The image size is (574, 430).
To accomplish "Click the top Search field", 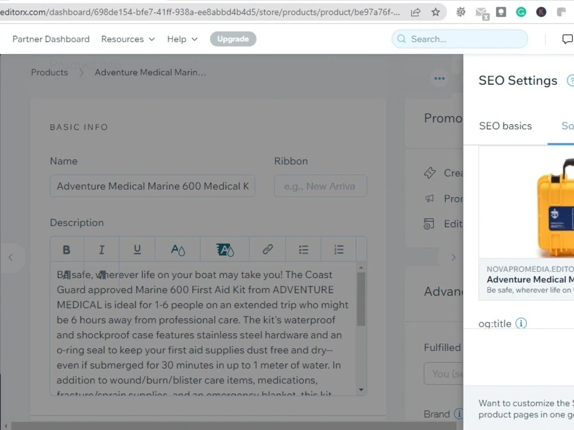I will pos(459,39).
